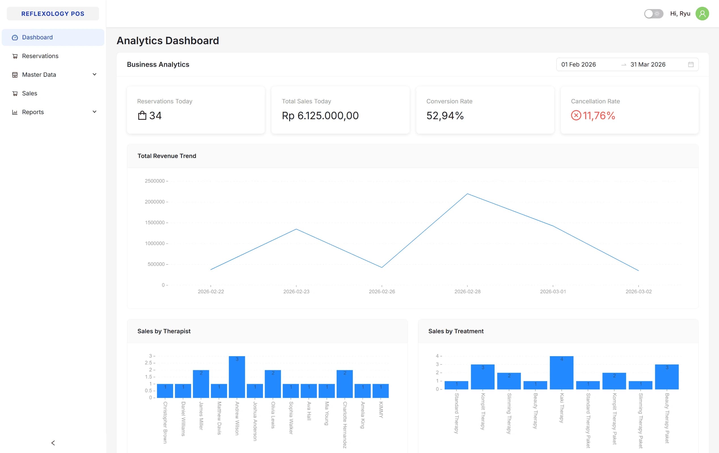
Task: Click the Master Data store icon
Action: click(15, 75)
